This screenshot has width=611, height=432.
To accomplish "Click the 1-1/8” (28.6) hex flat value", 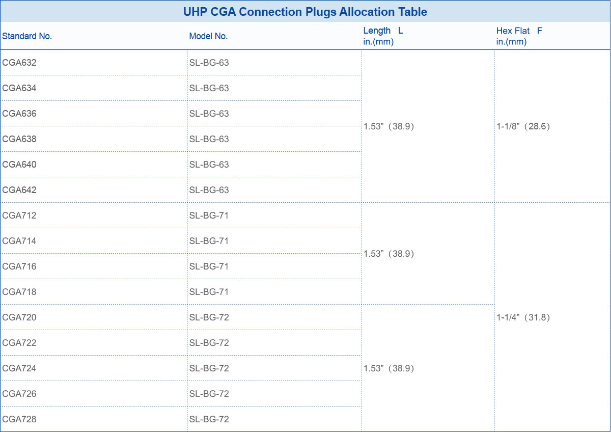I will click(524, 126).
